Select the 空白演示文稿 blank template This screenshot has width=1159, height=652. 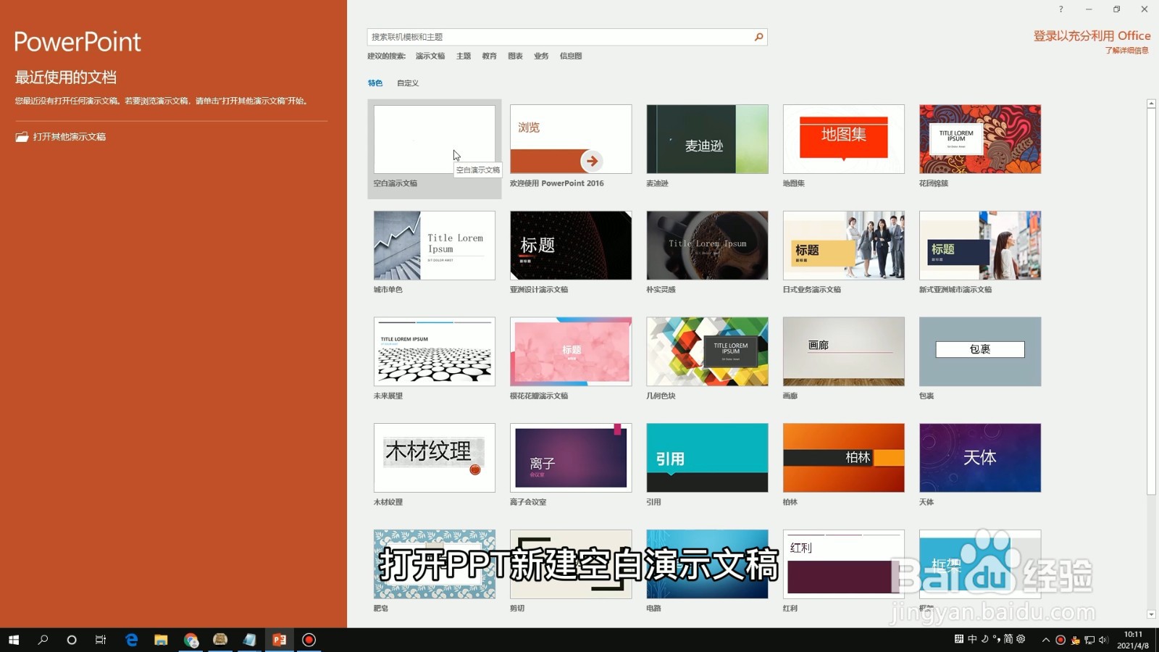tap(435, 139)
